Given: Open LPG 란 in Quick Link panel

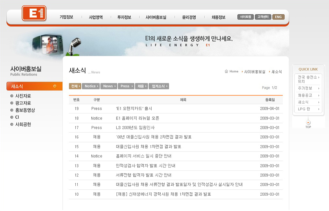Looking at the screenshot, I should click(x=308, y=109).
